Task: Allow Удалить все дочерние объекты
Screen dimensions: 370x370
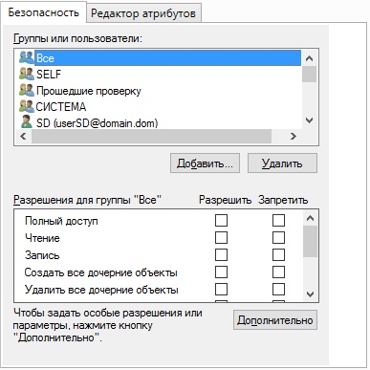Action: (x=221, y=289)
